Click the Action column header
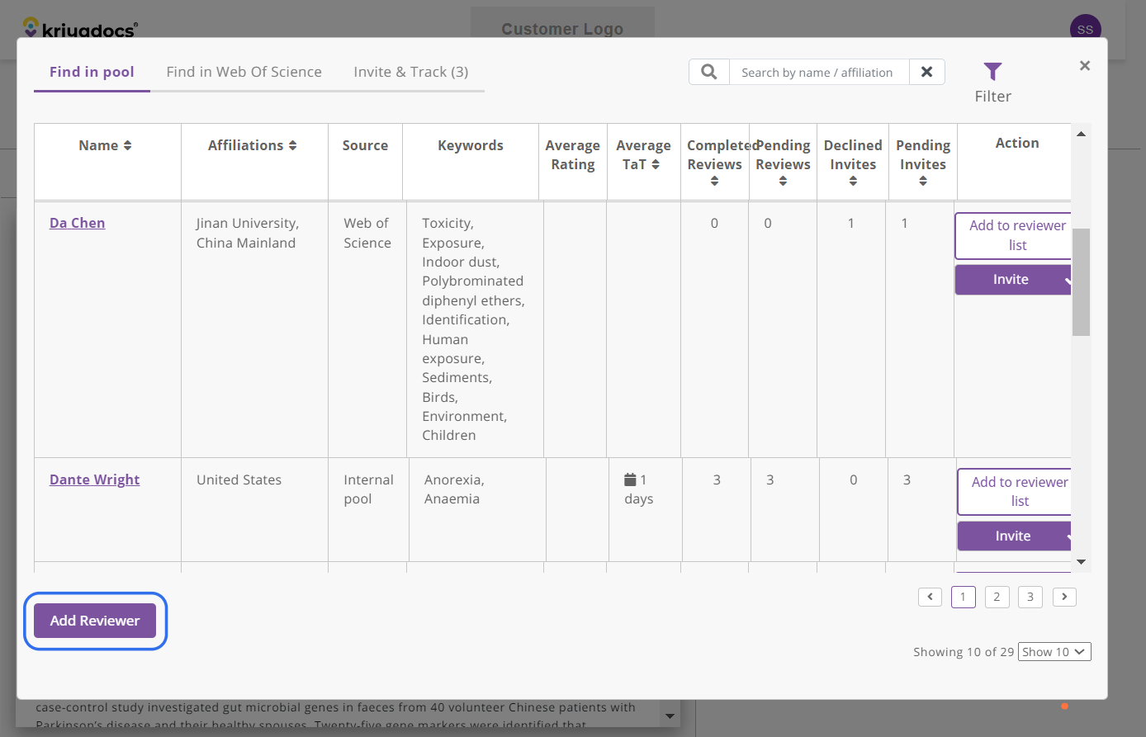1146x737 pixels. (x=1017, y=143)
